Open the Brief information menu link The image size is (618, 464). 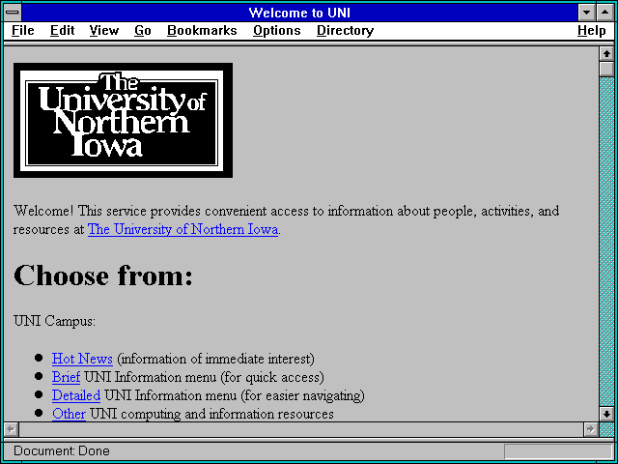(67, 377)
